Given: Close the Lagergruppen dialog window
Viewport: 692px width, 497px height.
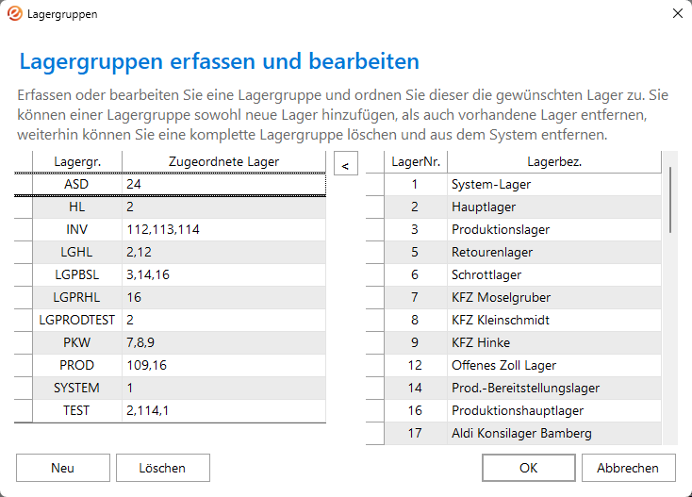Looking at the screenshot, I should click(x=678, y=14).
